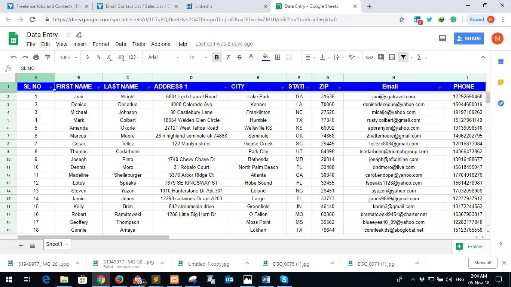Open filter for FIRST NAME column

(x=99, y=87)
